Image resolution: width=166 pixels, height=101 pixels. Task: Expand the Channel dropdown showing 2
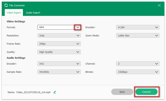138,64
